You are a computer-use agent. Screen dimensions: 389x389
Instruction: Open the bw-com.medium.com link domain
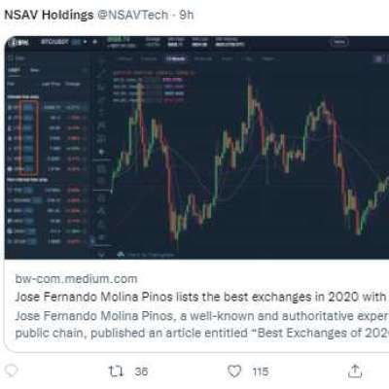(x=76, y=279)
